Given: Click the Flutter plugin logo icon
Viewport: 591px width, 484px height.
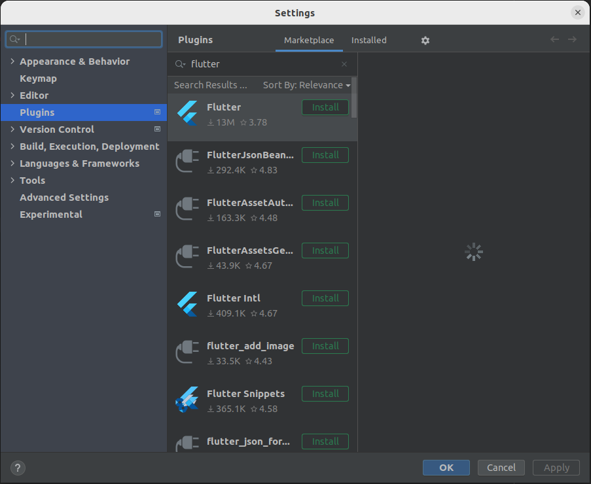Looking at the screenshot, I should pos(187,112).
